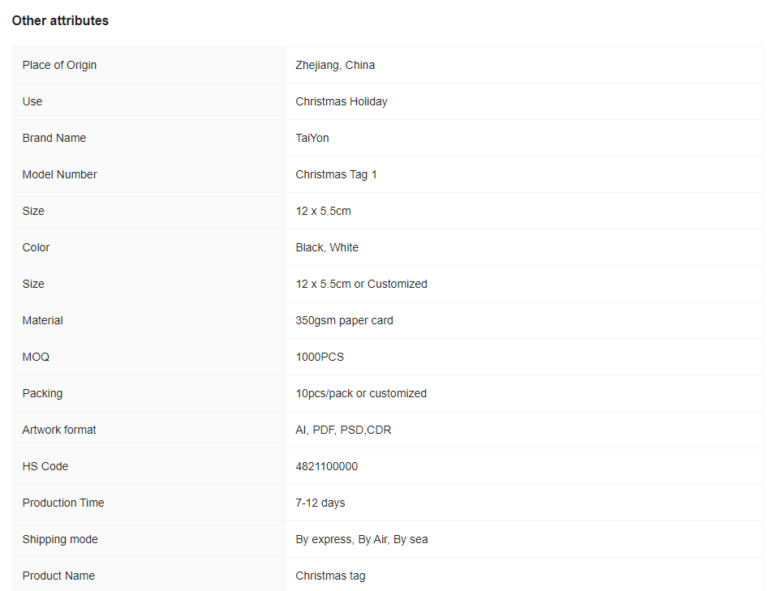Select the "10pcs/pack or customized" packing value
774x591 pixels.
(361, 393)
